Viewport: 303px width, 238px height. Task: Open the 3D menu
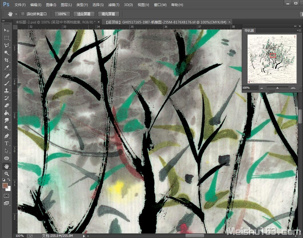(128, 5)
